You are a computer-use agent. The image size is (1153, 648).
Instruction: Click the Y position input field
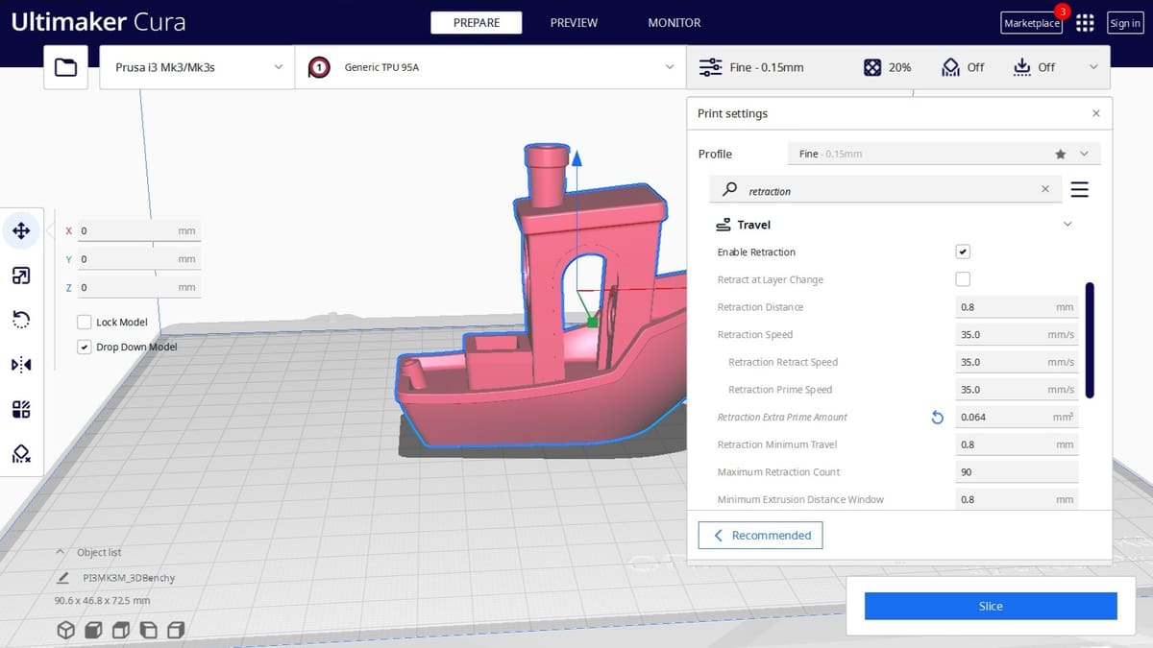pos(139,259)
